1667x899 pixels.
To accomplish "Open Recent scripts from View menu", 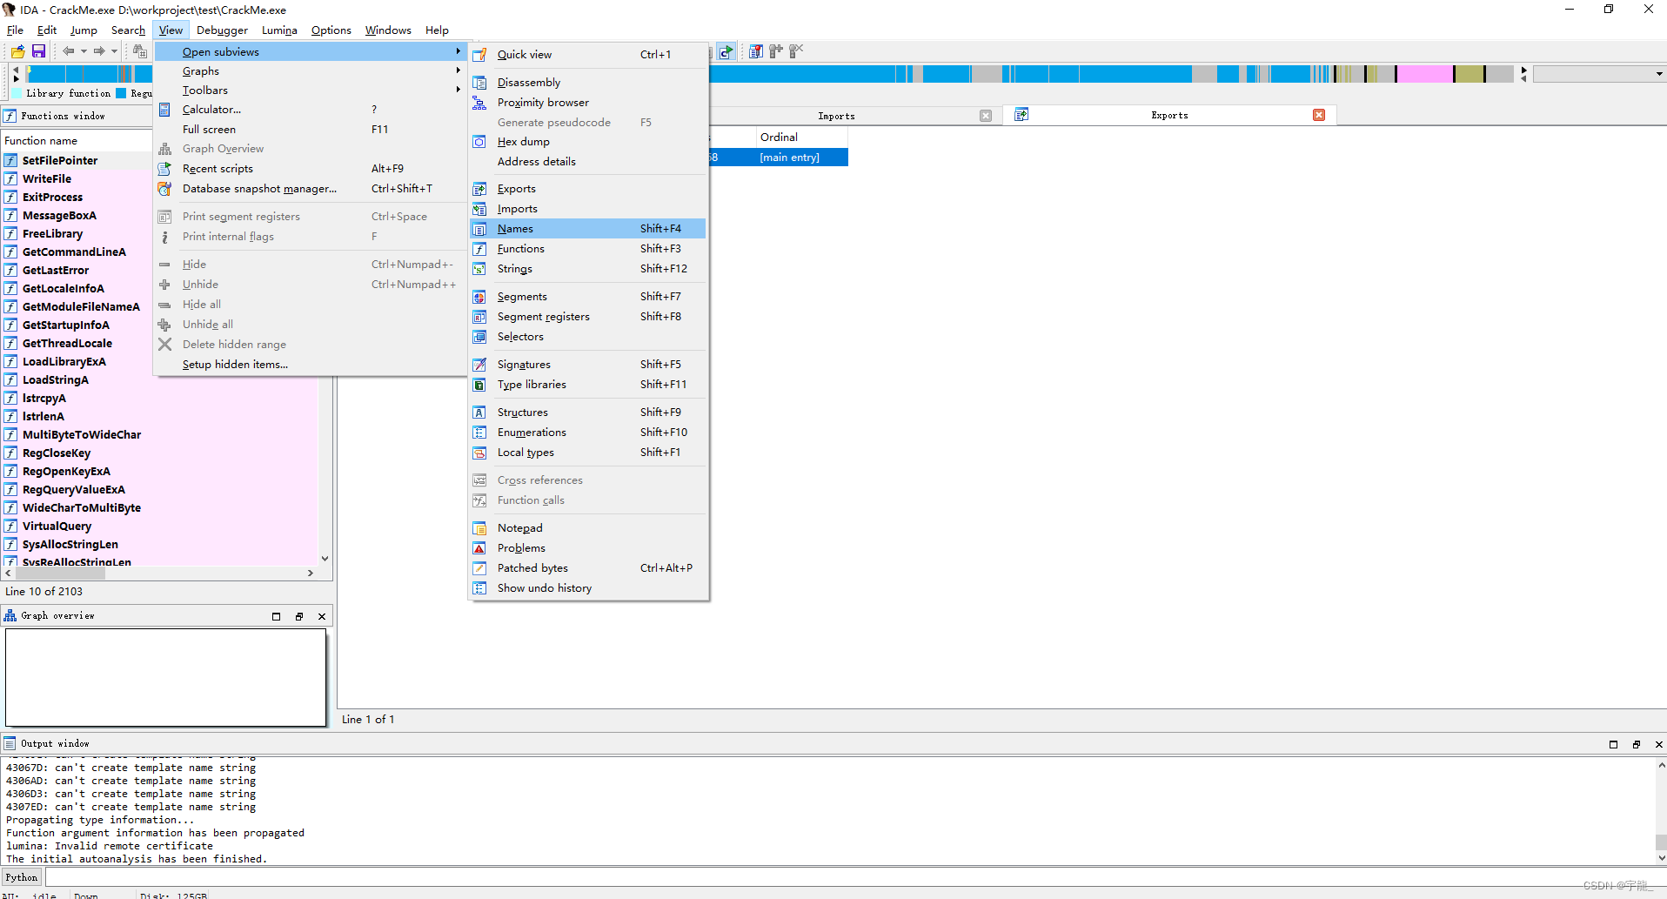I will coord(310,169).
